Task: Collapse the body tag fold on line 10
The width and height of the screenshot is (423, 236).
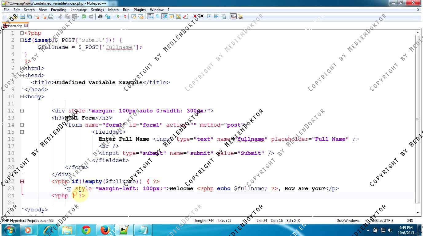Action: coord(22,97)
